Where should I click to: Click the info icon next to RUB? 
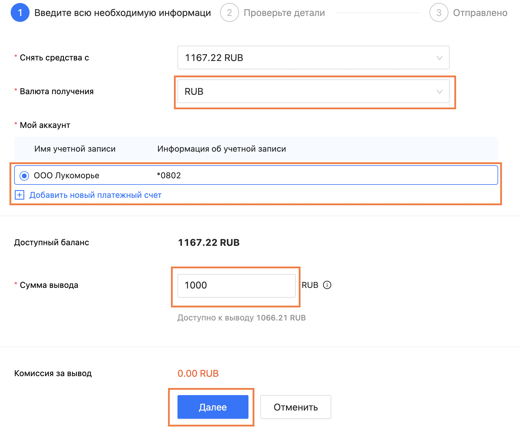327,285
